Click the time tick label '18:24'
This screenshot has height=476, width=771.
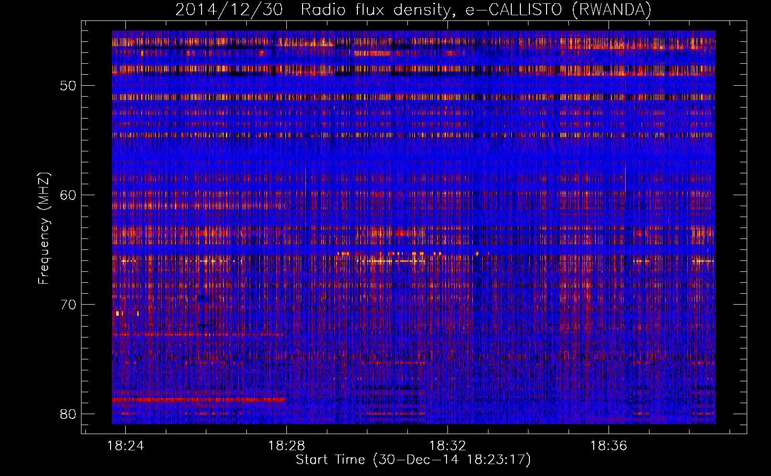(125, 446)
